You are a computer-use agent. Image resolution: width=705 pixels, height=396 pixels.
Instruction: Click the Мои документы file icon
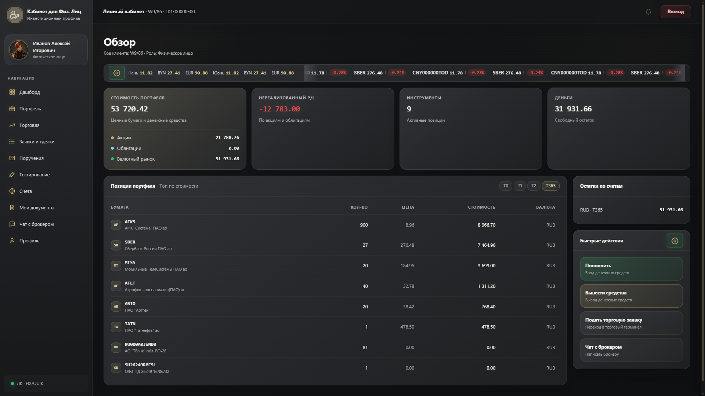pyautogui.click(x=12, y=208)
